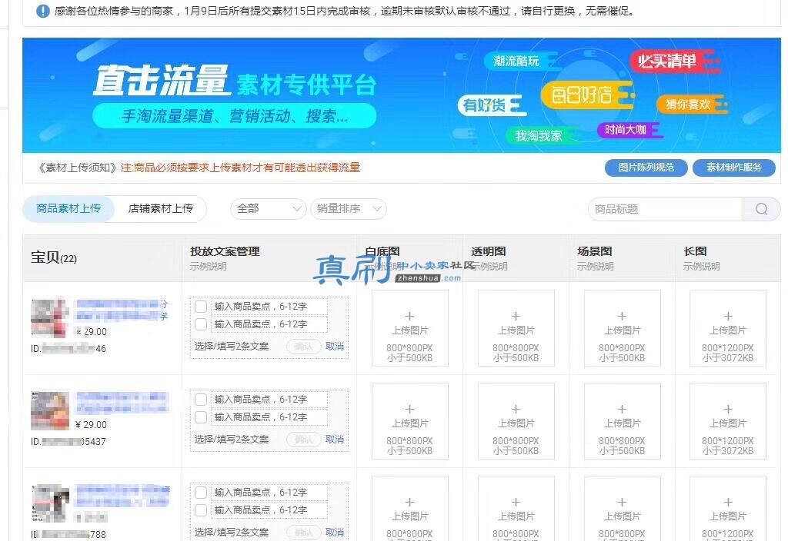Image resolution: width=788 pixels, height=541 pixels.
Task: Upload 场景图 image for item ID ending 46
Action: click(622, 328)
